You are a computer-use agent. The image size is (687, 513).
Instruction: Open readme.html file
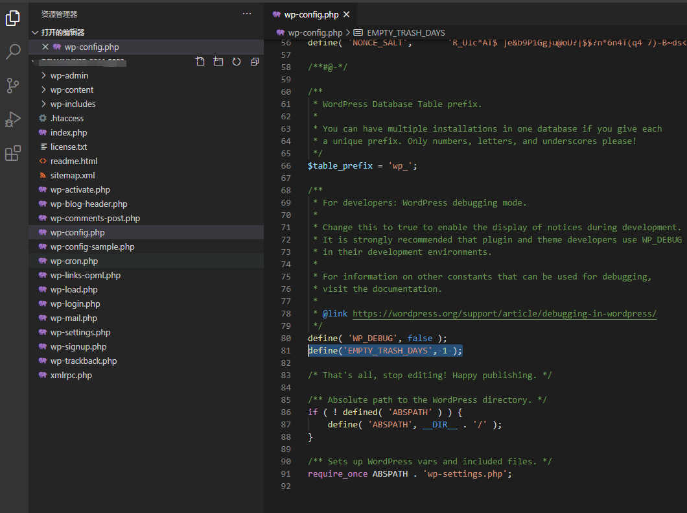point(146,161)
